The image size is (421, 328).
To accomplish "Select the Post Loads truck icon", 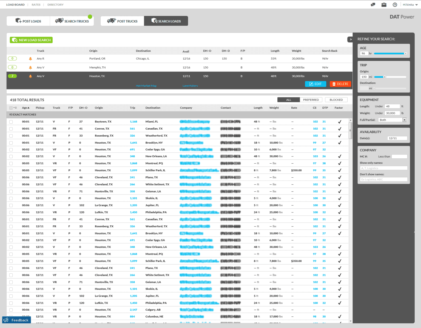I will tap(18, 20).
